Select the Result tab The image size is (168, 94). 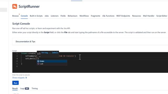pyautogui.click(x=15, y=88)
